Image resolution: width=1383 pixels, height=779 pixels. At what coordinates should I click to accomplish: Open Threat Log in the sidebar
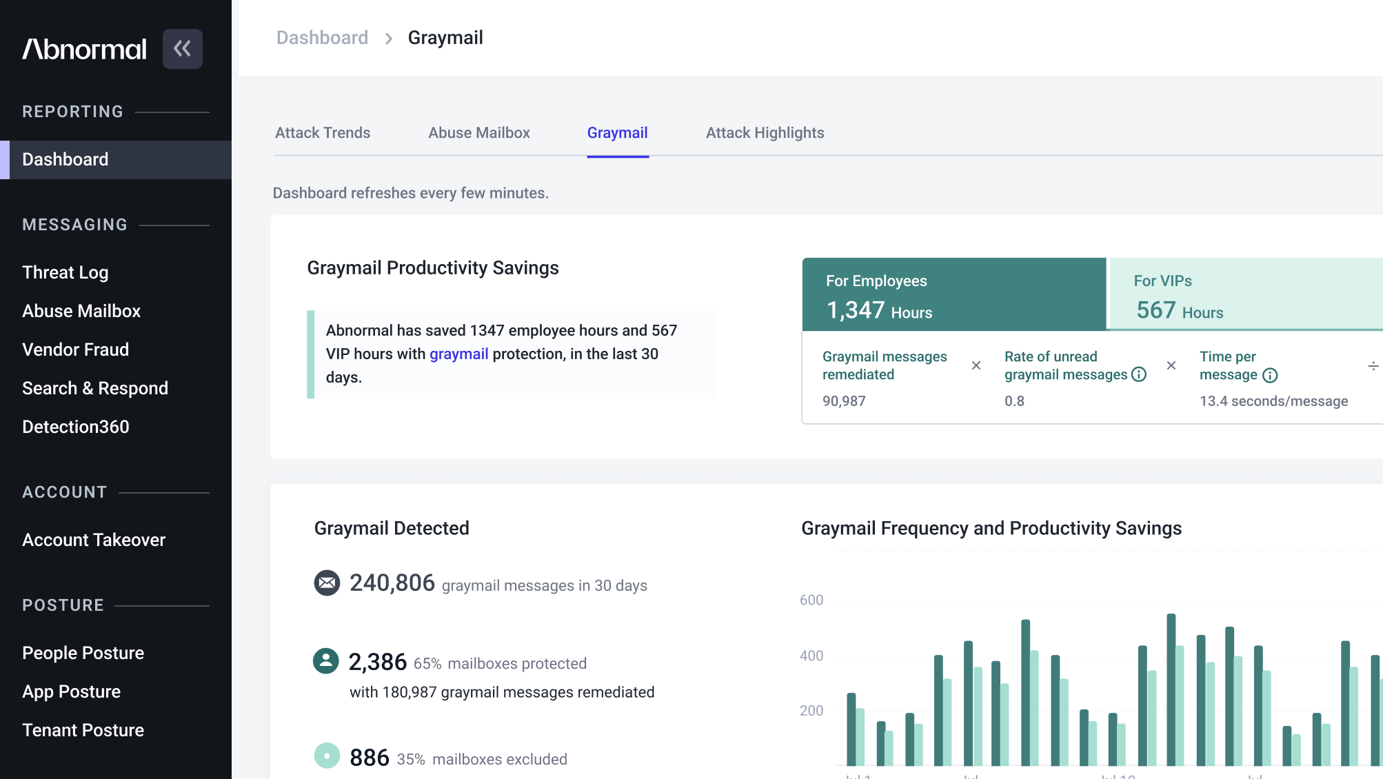point(65,272)
